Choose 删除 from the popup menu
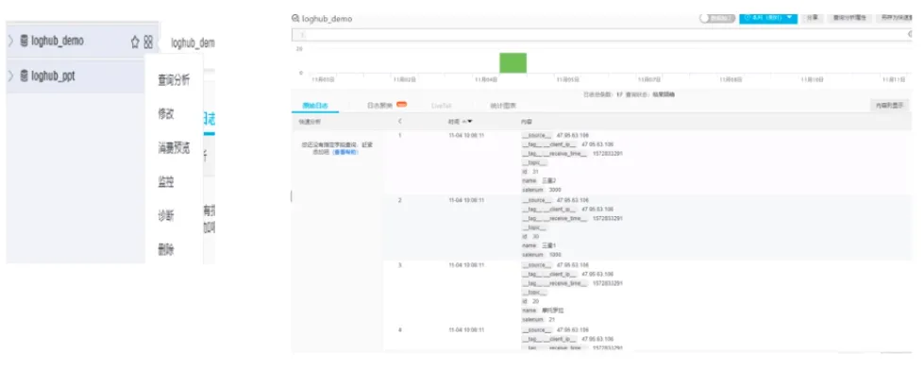This screenshot has height=370, width=924. [x=166, y=249]
